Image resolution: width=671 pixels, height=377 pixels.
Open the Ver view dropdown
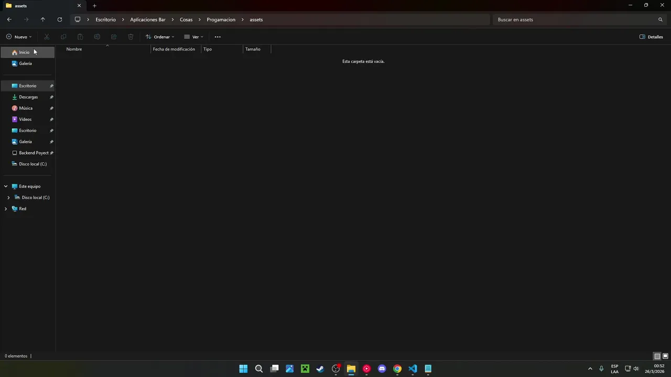193,37
